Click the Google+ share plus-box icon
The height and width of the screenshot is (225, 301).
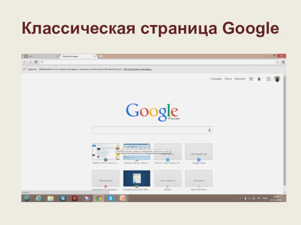(x=269, y=79)
